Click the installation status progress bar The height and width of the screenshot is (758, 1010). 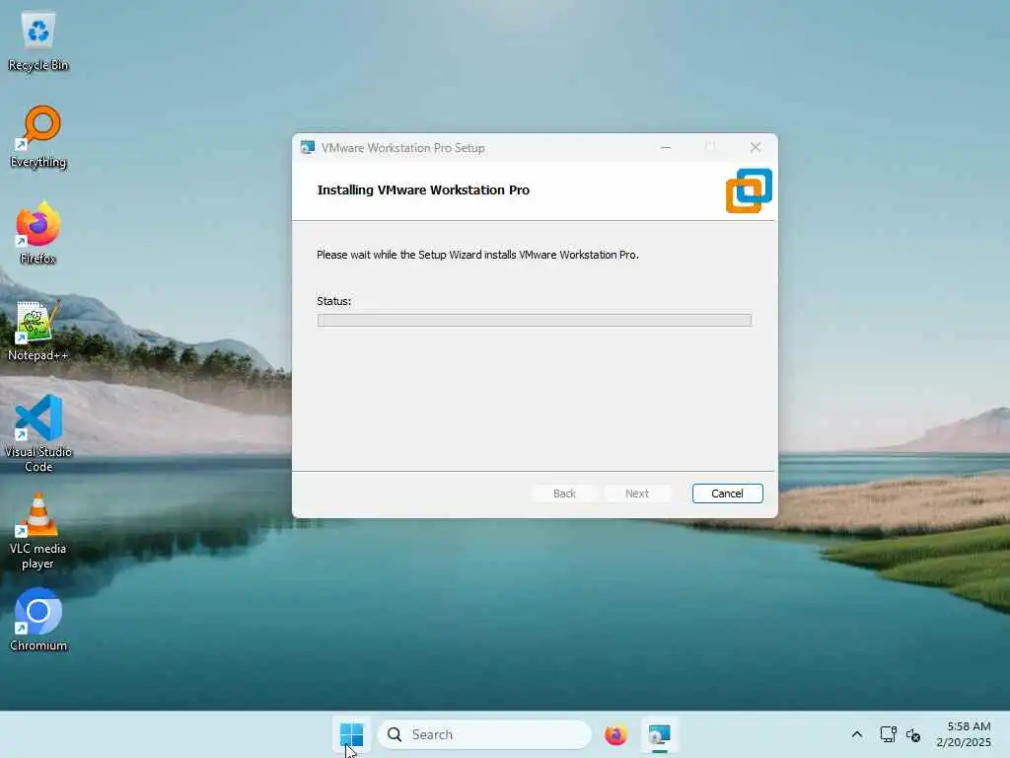(x=534, y=321)
